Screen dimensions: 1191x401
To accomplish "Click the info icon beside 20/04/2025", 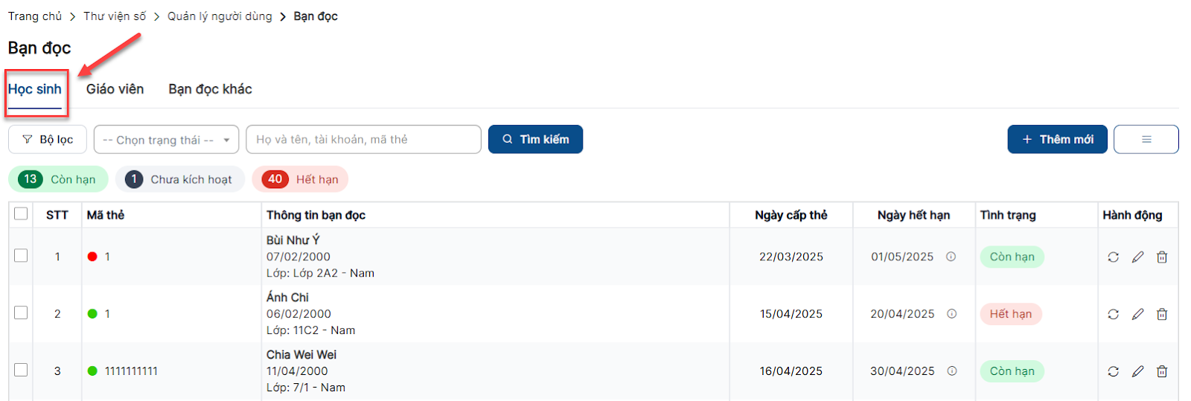I will click(951, 314).
